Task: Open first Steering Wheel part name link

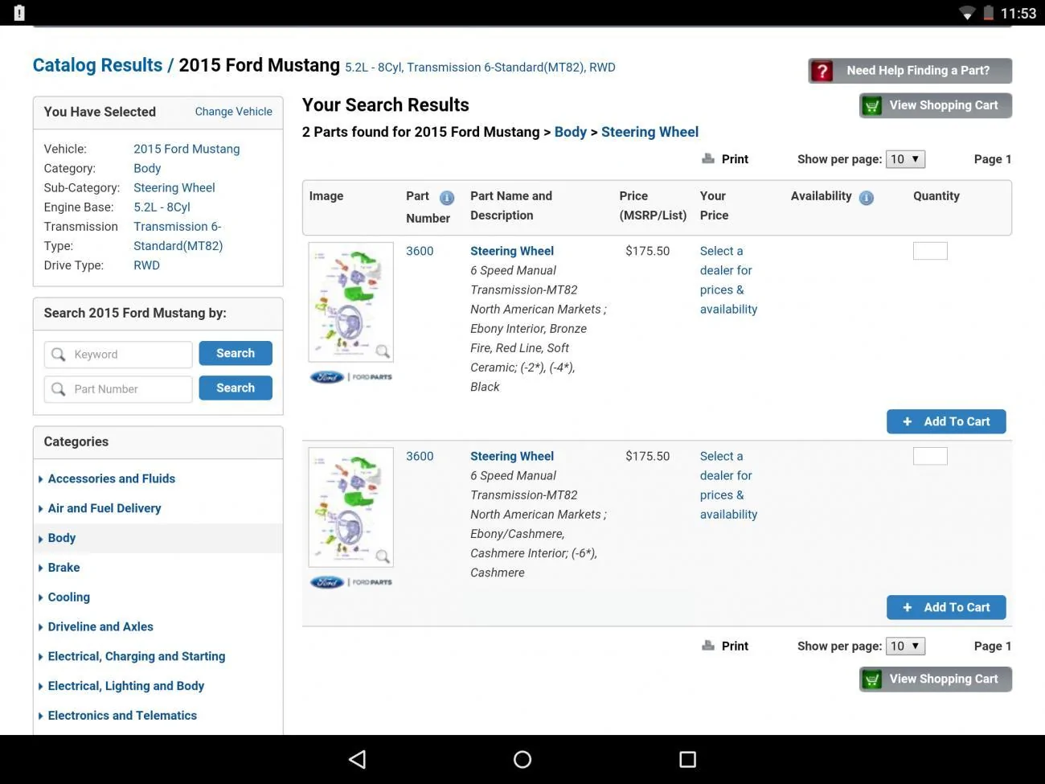Action: tap(512, 251)
